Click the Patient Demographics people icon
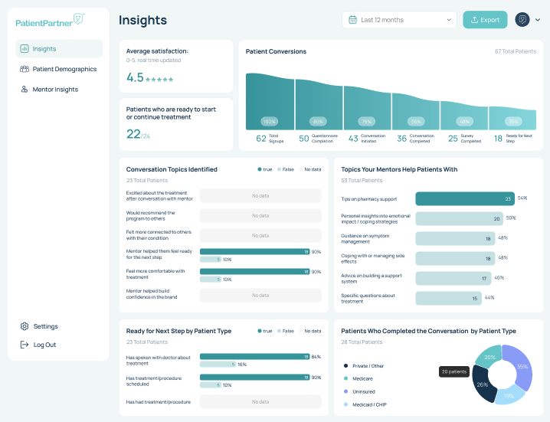Screen dimensions: 550x422 pyautogui.click(x=25, y=69)
